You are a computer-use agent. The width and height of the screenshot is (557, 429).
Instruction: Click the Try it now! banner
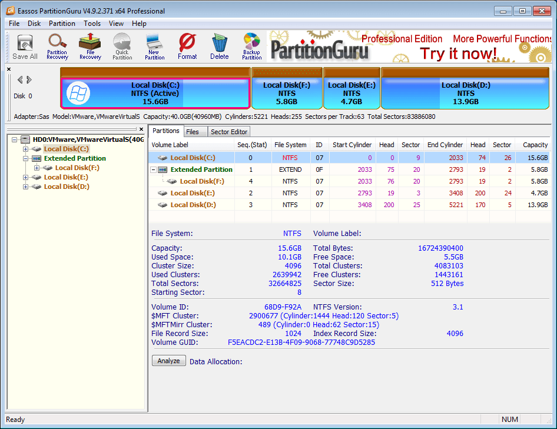click(x=458, y=54)
